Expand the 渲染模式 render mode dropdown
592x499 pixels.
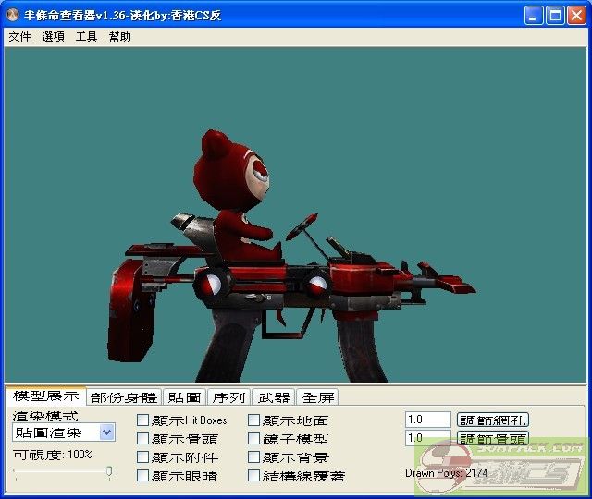pyautogui.click(x=106, y=432)
